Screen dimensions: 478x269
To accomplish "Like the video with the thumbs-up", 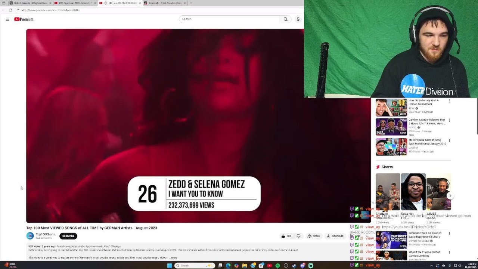I will pos(286,236).
